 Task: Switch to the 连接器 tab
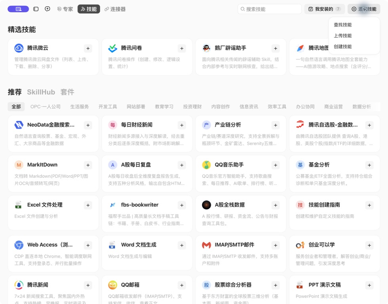click(115, 9)
